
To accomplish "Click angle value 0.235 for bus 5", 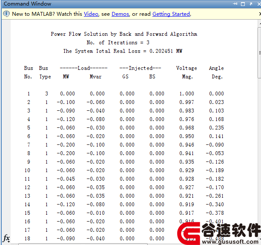I will point(216,128).
